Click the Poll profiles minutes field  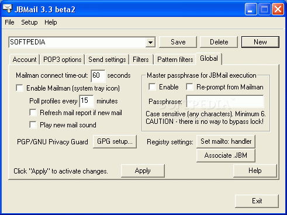(87, 101)
